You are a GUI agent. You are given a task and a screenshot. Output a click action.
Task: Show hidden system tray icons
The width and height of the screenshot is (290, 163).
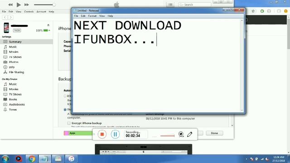[x=246, y=159]
